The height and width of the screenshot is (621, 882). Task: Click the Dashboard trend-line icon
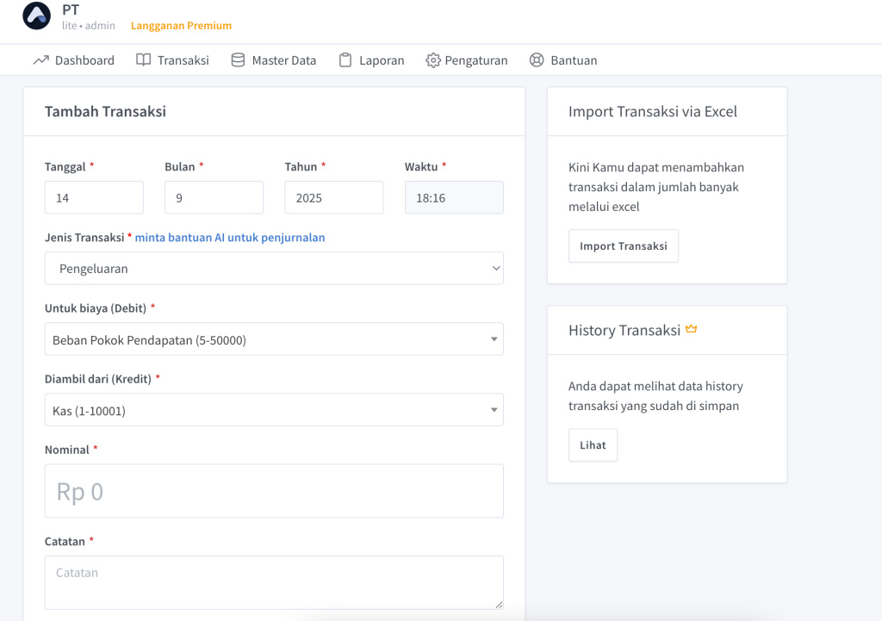(40, 60)
